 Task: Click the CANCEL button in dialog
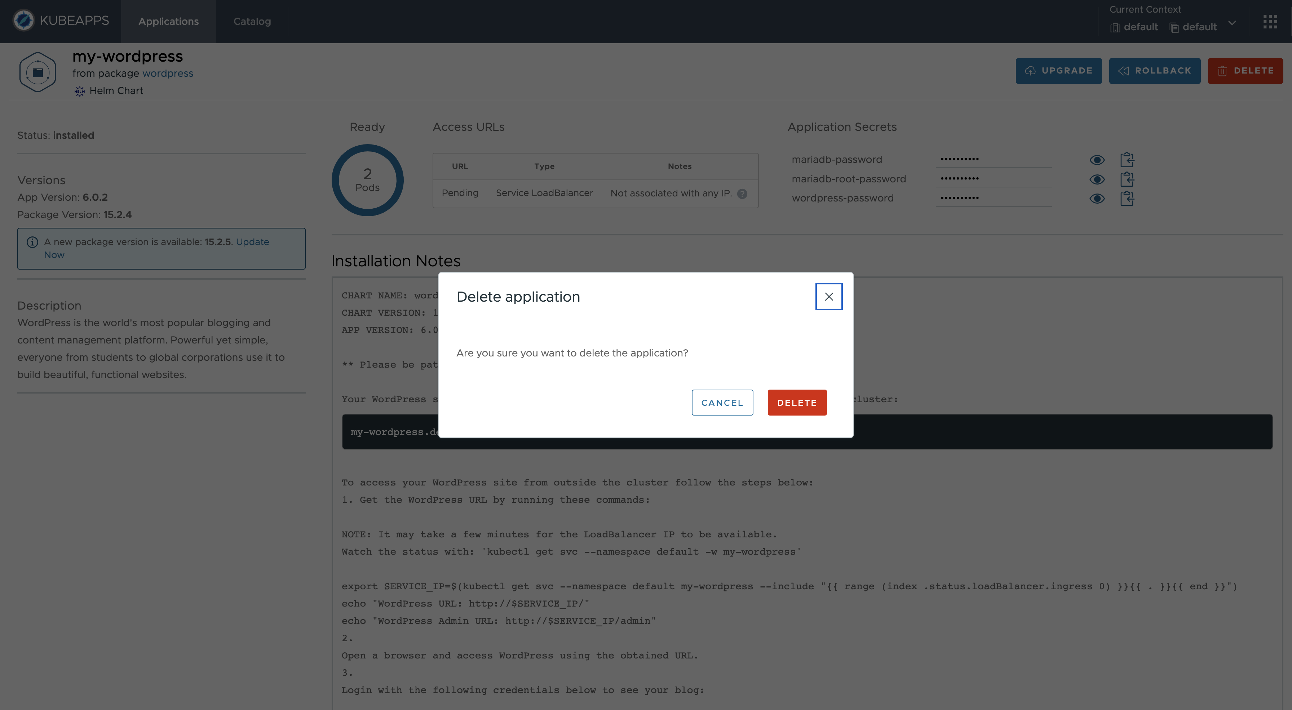pos(722,402)
